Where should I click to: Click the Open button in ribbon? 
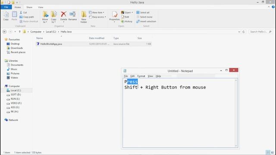127,12
